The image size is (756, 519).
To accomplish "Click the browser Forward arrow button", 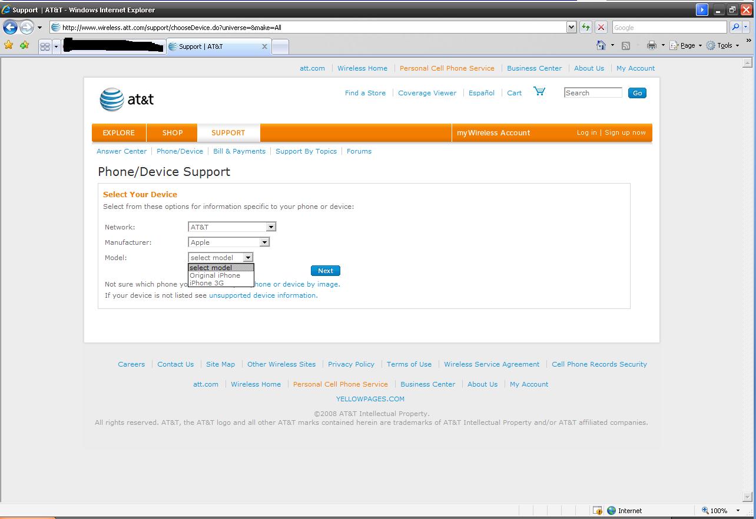I will point(26,27).
